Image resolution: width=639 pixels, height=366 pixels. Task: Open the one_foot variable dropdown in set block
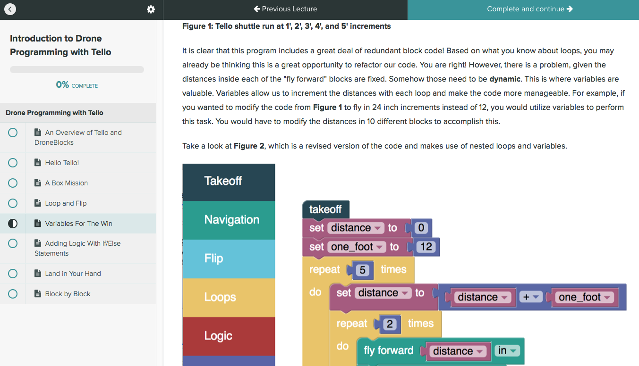click(357, 247)
